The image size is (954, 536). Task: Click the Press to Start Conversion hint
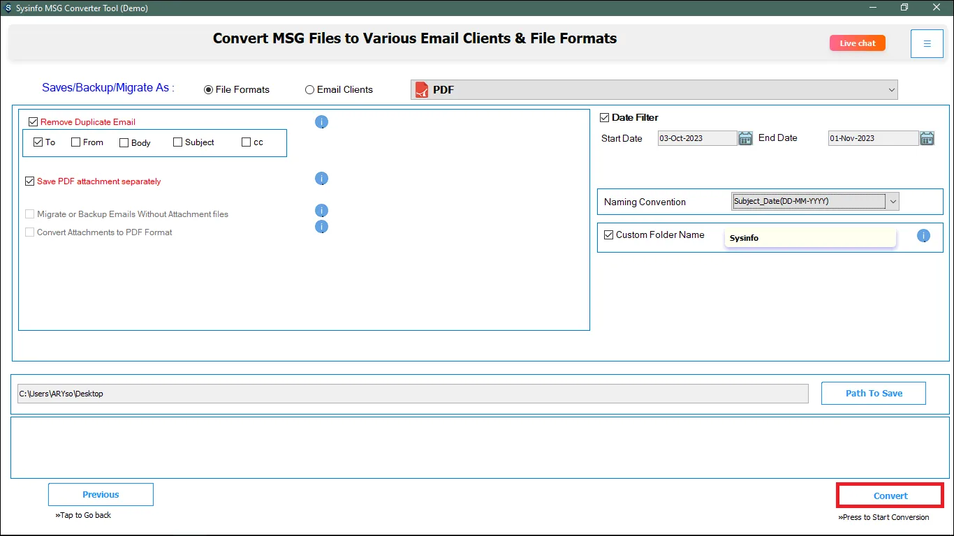883,518
